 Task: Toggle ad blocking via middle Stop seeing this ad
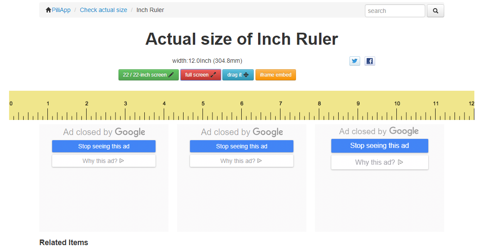(241, 146)
